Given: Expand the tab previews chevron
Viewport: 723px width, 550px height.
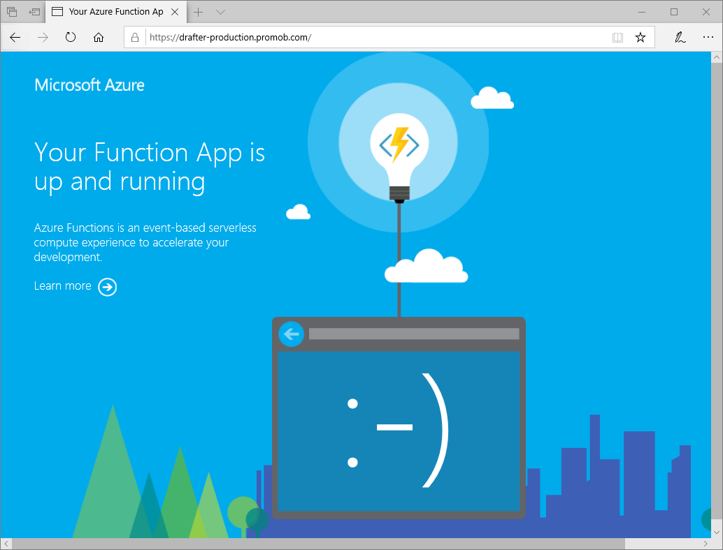Looking at the screenshot, I should coord(220,12).
